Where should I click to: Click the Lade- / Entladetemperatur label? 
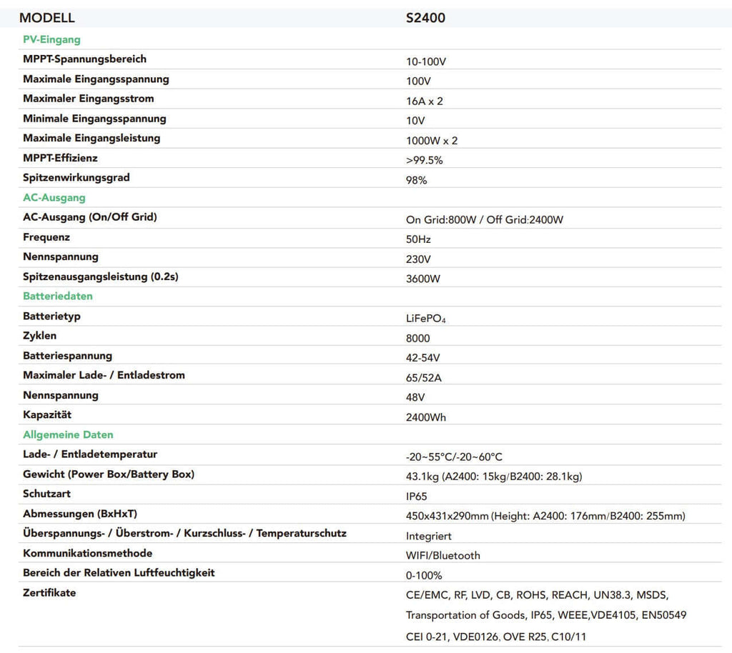pyautogui.click(x=90, y=454)
